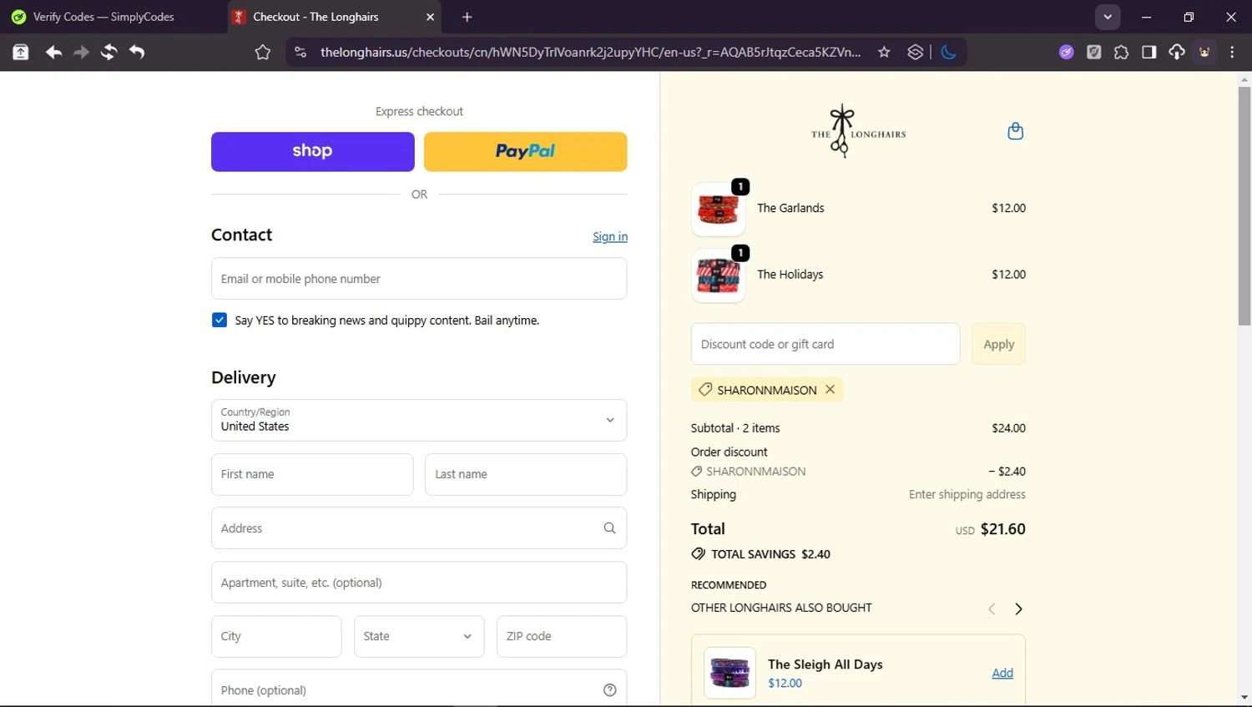Click the white box extension icon
Viewport: 1252px width, 707px height.
[x=1094, y=52]
